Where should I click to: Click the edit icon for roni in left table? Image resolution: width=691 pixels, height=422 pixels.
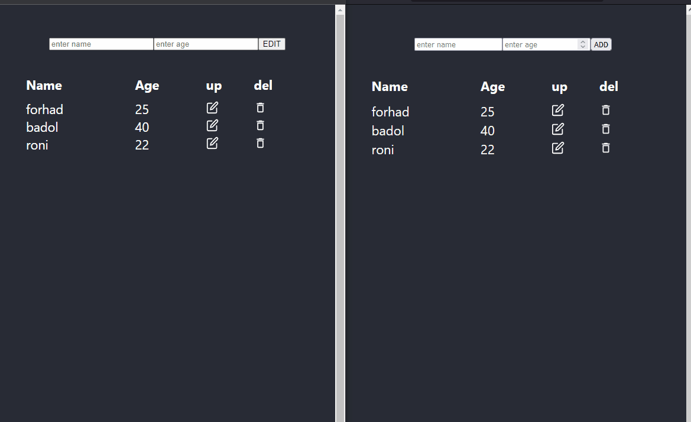pos(212,143)
